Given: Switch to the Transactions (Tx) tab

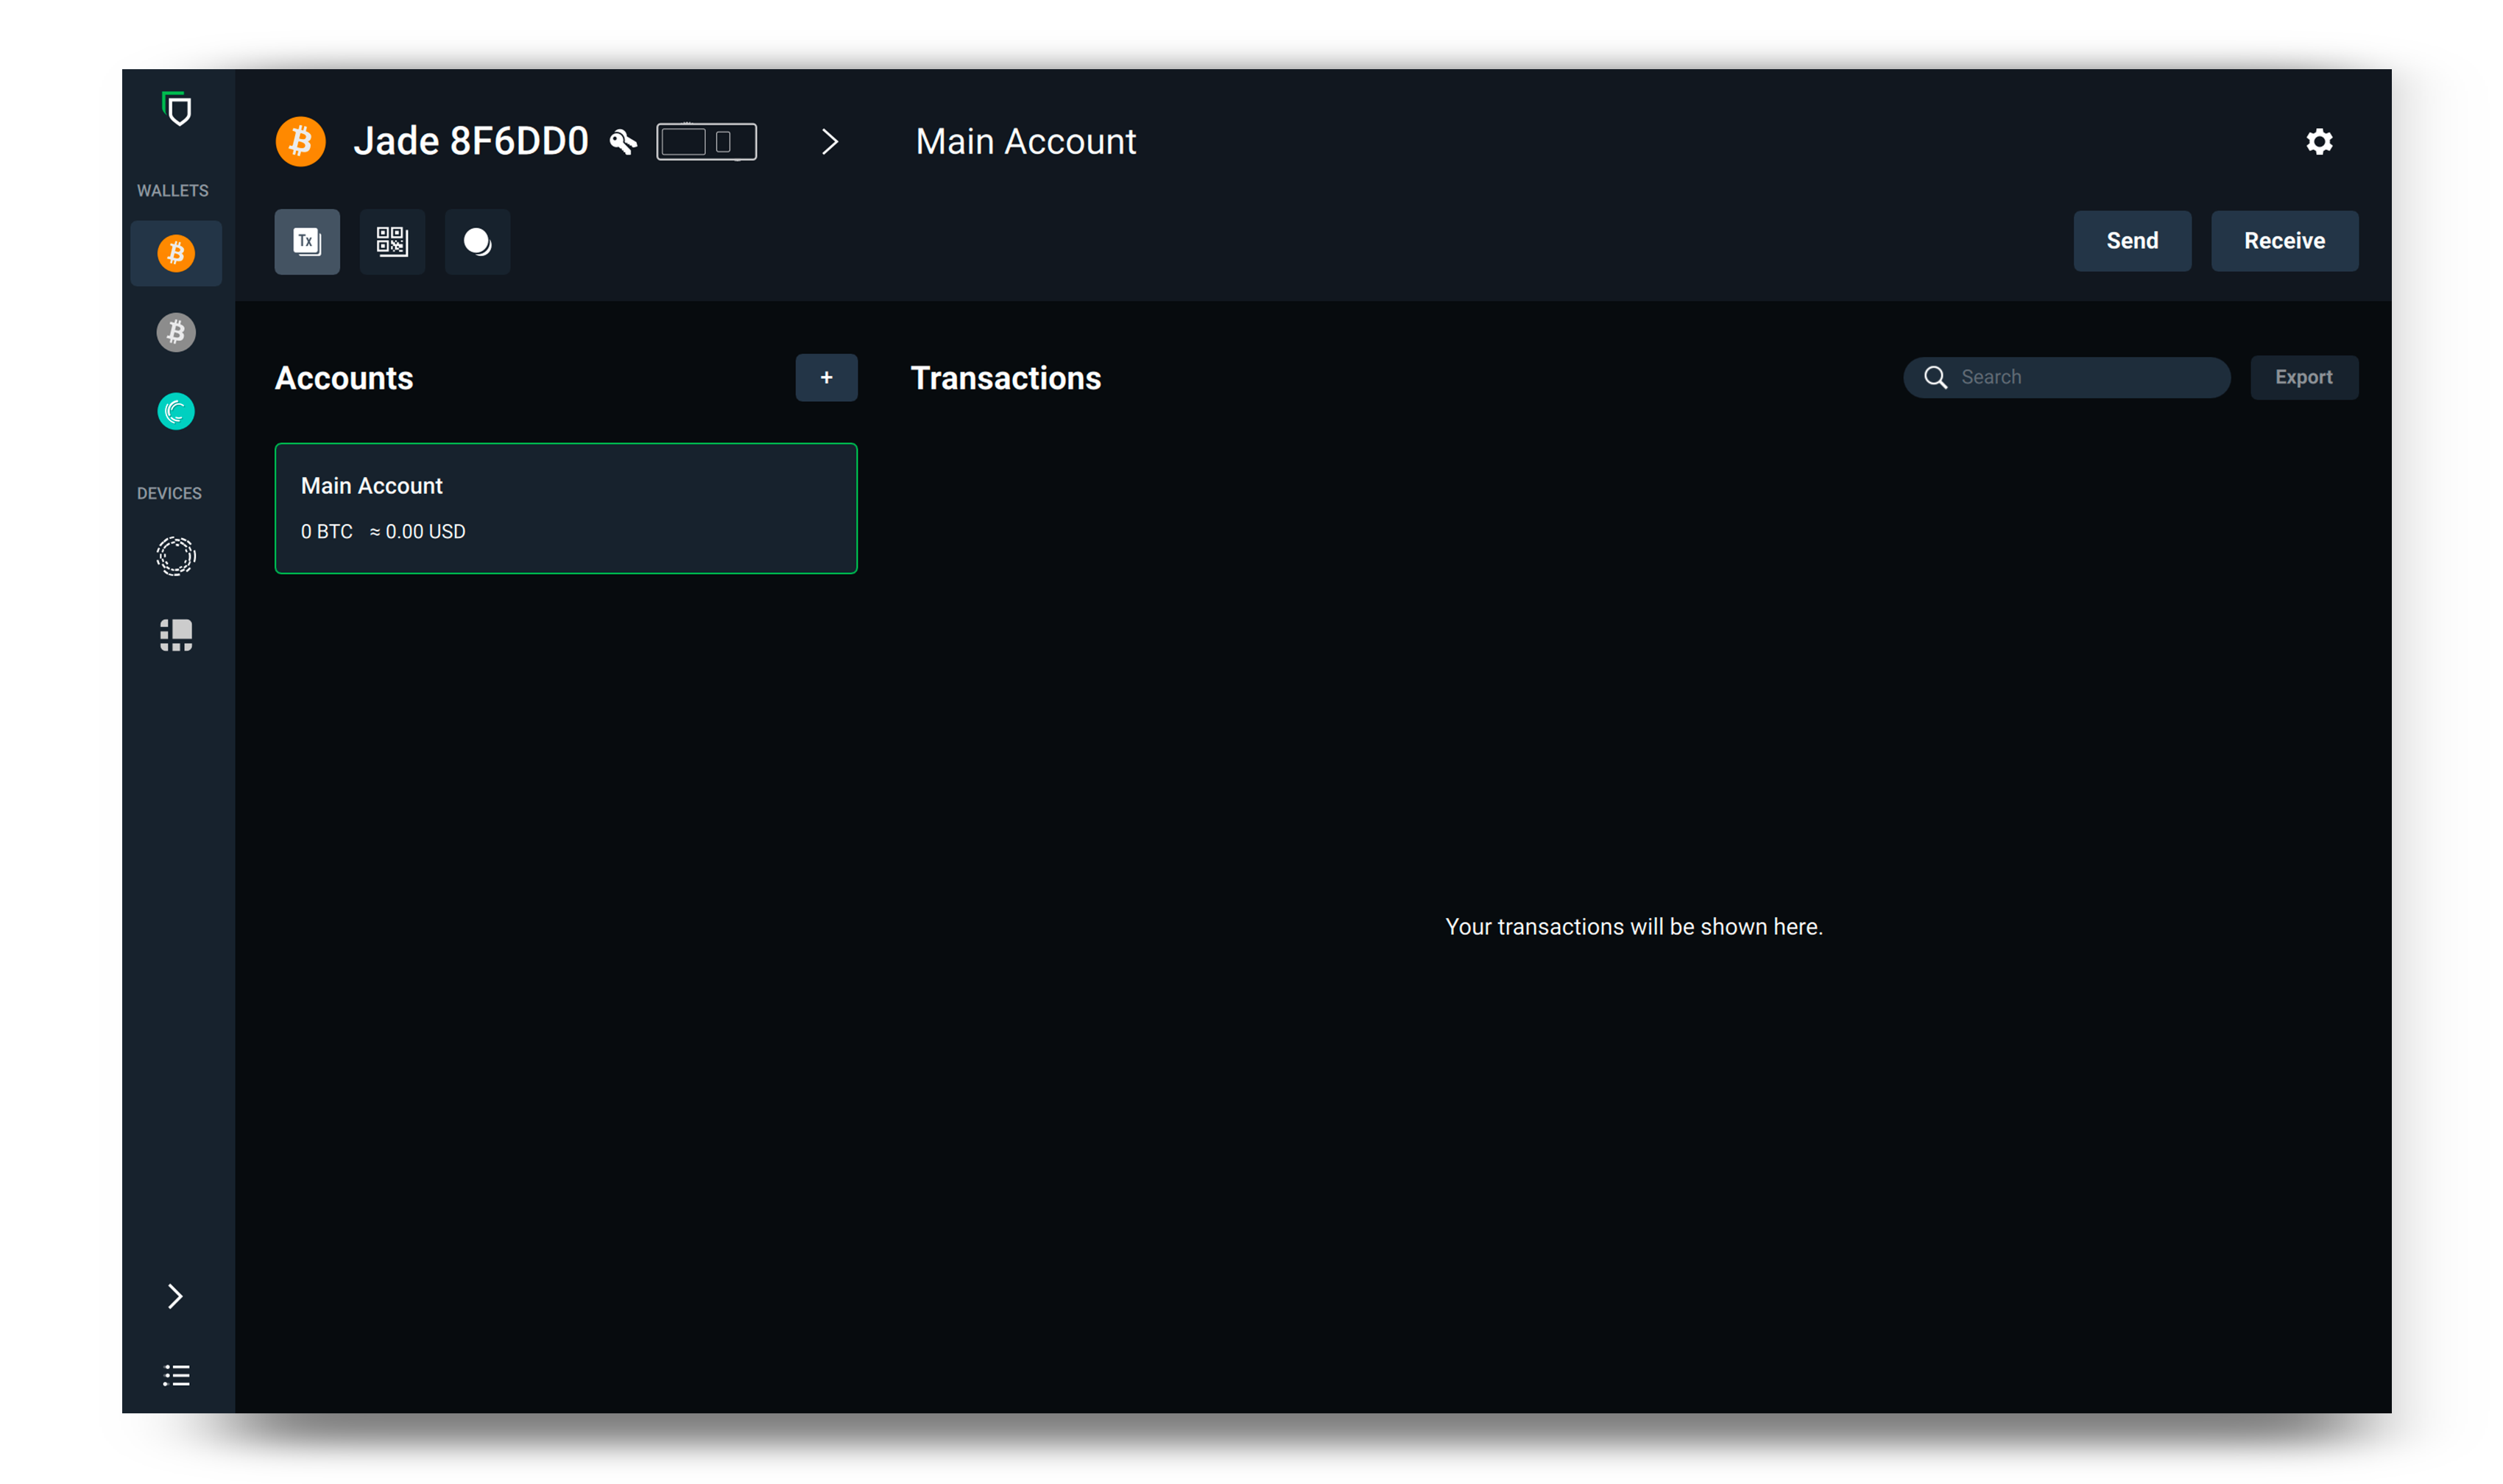Looking at the screenshot, I should click(x=307, y=241).
